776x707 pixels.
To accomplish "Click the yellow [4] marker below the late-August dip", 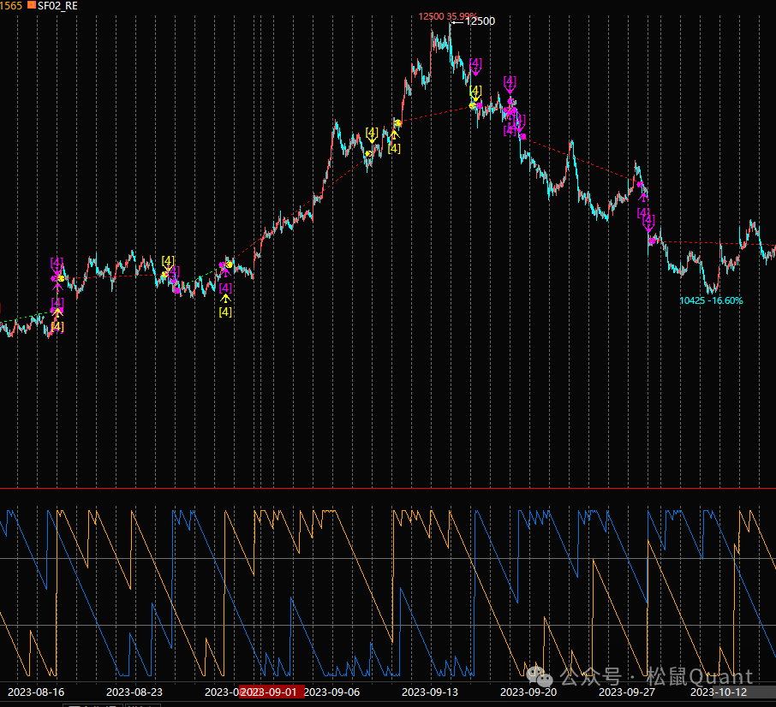I will point(225,312).
